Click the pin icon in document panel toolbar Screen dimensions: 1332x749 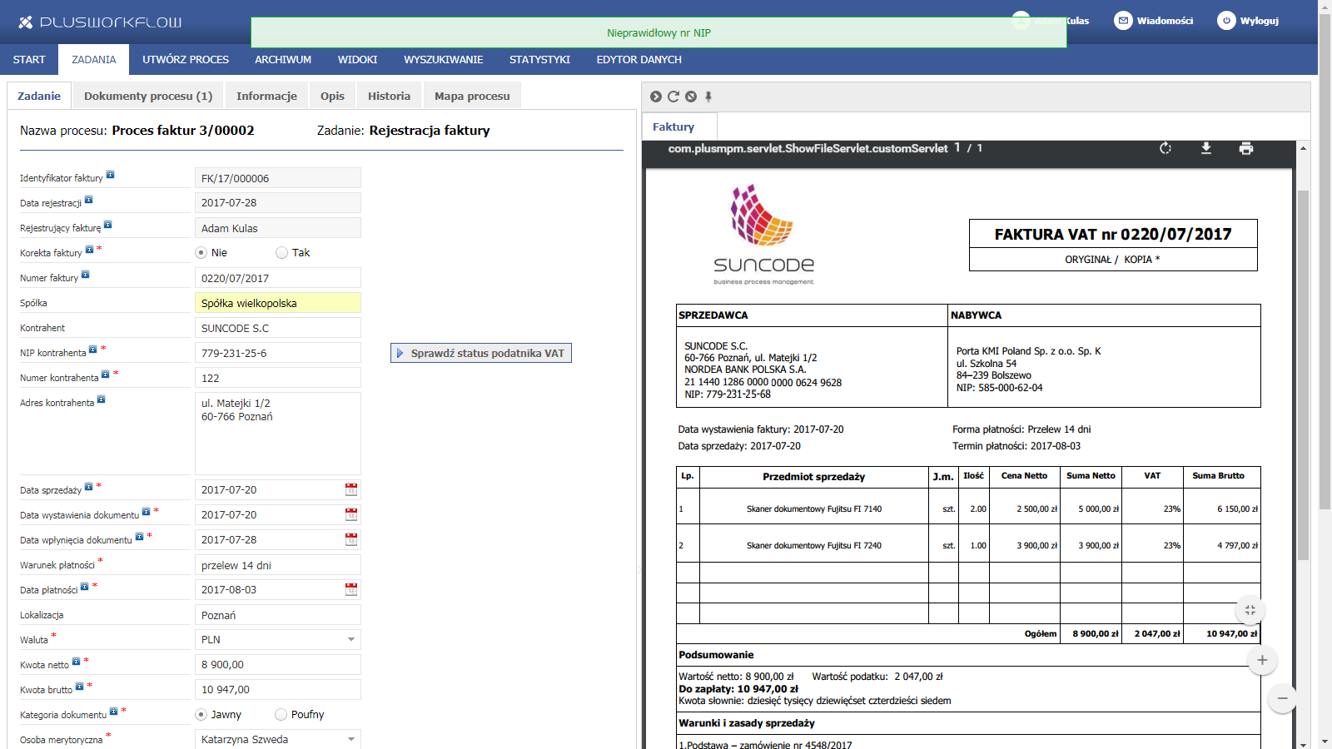tap(708, 97)
